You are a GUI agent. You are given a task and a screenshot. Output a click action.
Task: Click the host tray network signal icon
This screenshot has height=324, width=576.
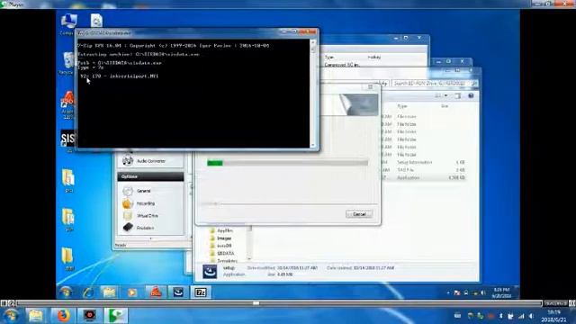tap(521, 316)
